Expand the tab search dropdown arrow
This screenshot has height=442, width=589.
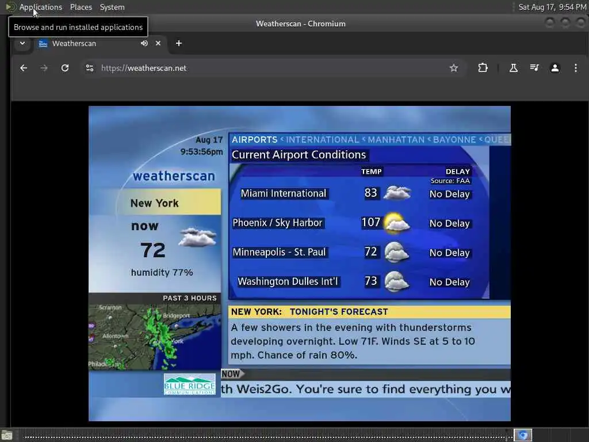(22, 43)
